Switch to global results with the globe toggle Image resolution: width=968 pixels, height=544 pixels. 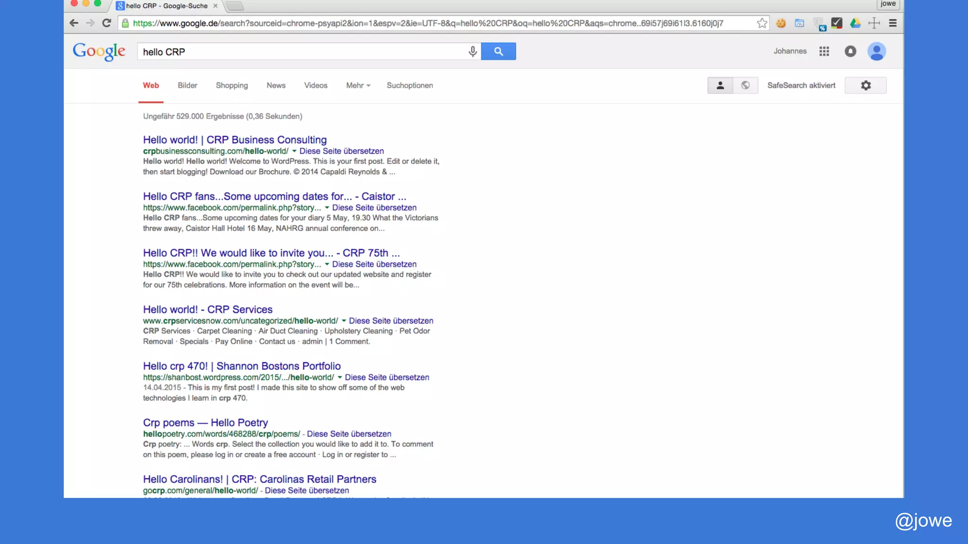[x=745, y=85]
